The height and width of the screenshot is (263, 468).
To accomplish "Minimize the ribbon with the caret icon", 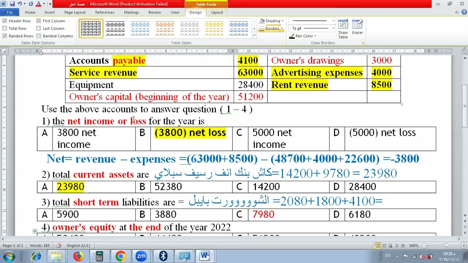I will pyautogui.click(x=457, y=12).
